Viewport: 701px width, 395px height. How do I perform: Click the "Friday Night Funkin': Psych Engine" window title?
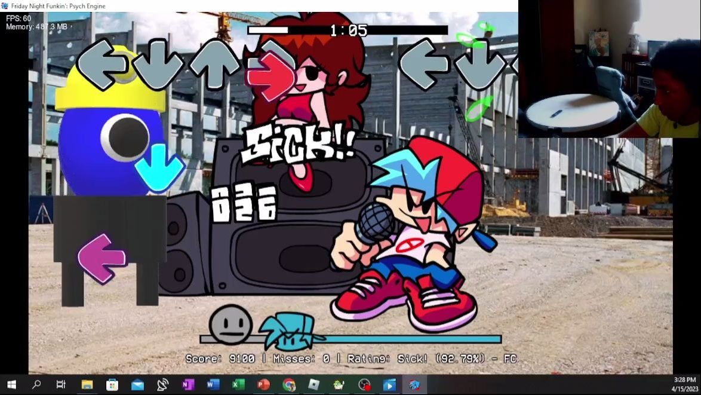click(59, 6)
